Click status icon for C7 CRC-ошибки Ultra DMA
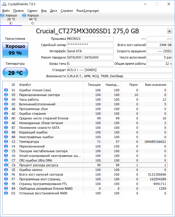 6,160
